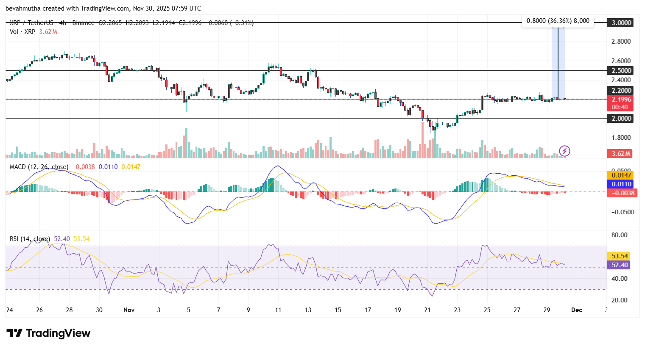
Task: Click the purple lightning bolt icon
Action: (x=564, y=151)
